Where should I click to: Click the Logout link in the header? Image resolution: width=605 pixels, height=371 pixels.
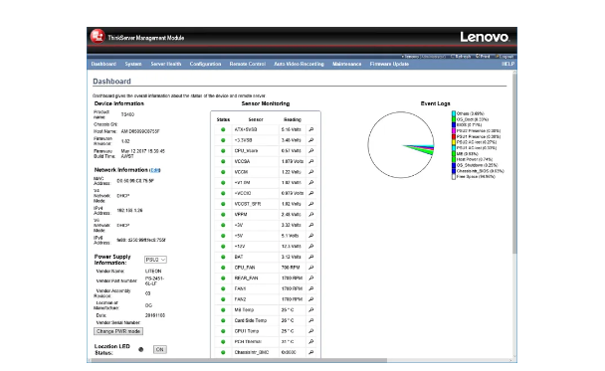pyautogui.click(x=504, y=57)
